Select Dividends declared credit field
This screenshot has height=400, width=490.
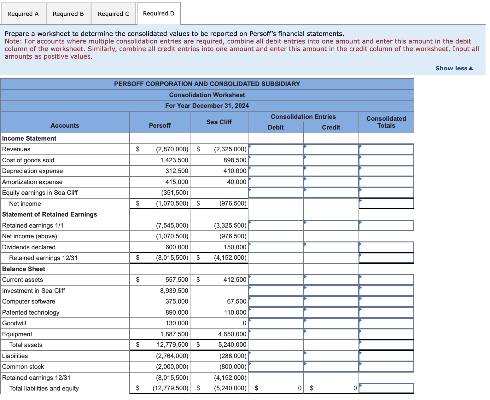(331, 247)
